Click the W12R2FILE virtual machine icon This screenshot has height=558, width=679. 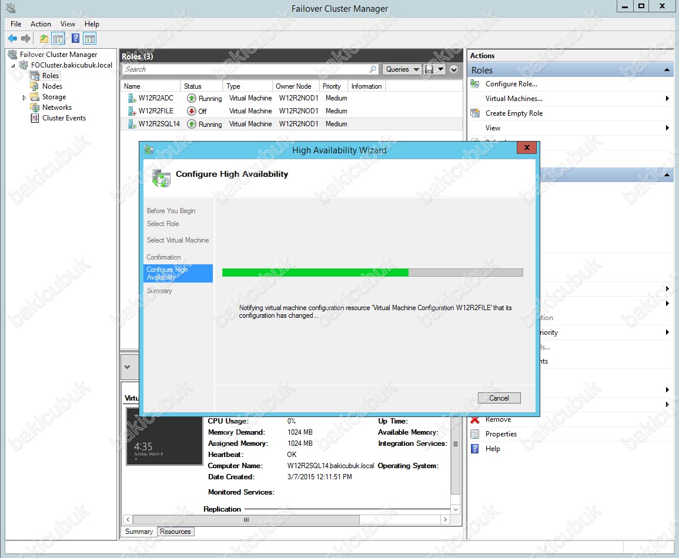click(x=132, y=111)
